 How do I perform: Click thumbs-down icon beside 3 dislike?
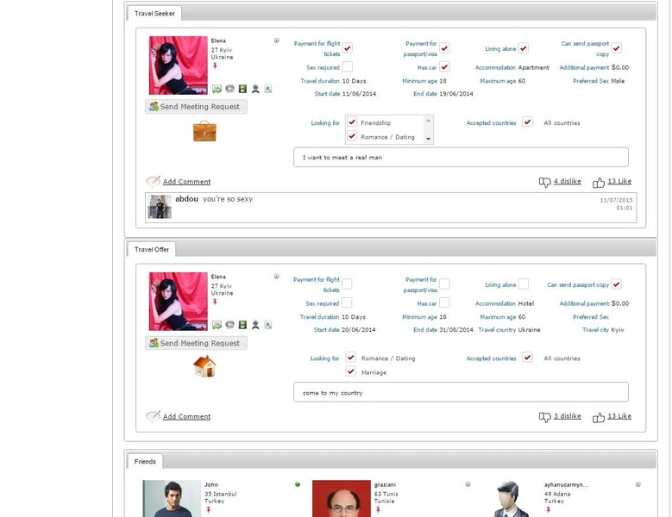(x=544, y=417)
